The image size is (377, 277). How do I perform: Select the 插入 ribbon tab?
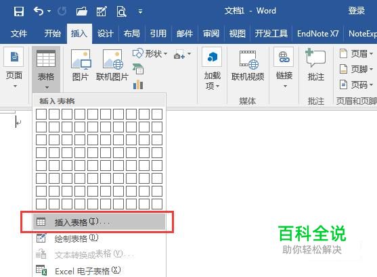[x=79, y=33]
